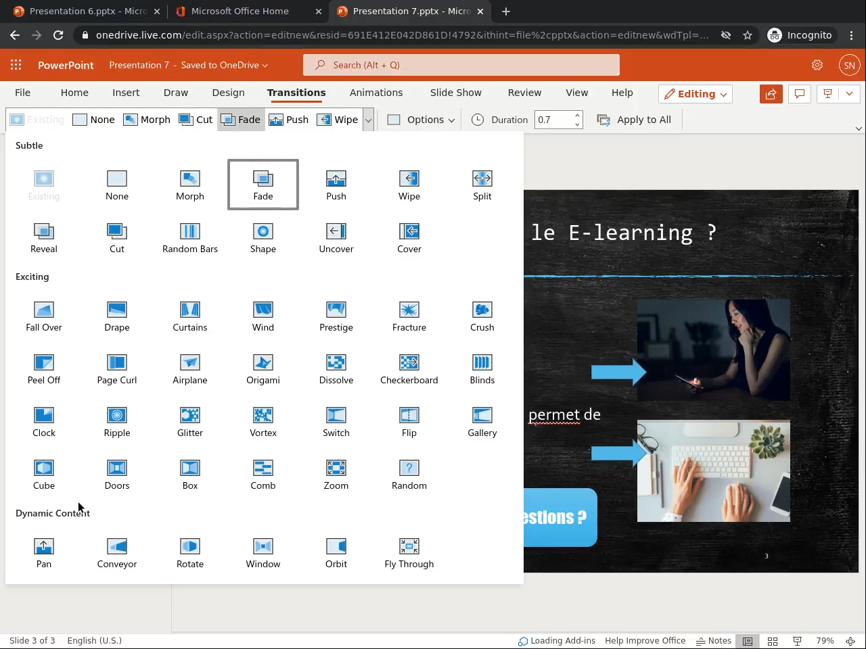This screenshot has width=866, height=649.
Task: Choose the Checkerboard transition
Action: coord(409,368)
